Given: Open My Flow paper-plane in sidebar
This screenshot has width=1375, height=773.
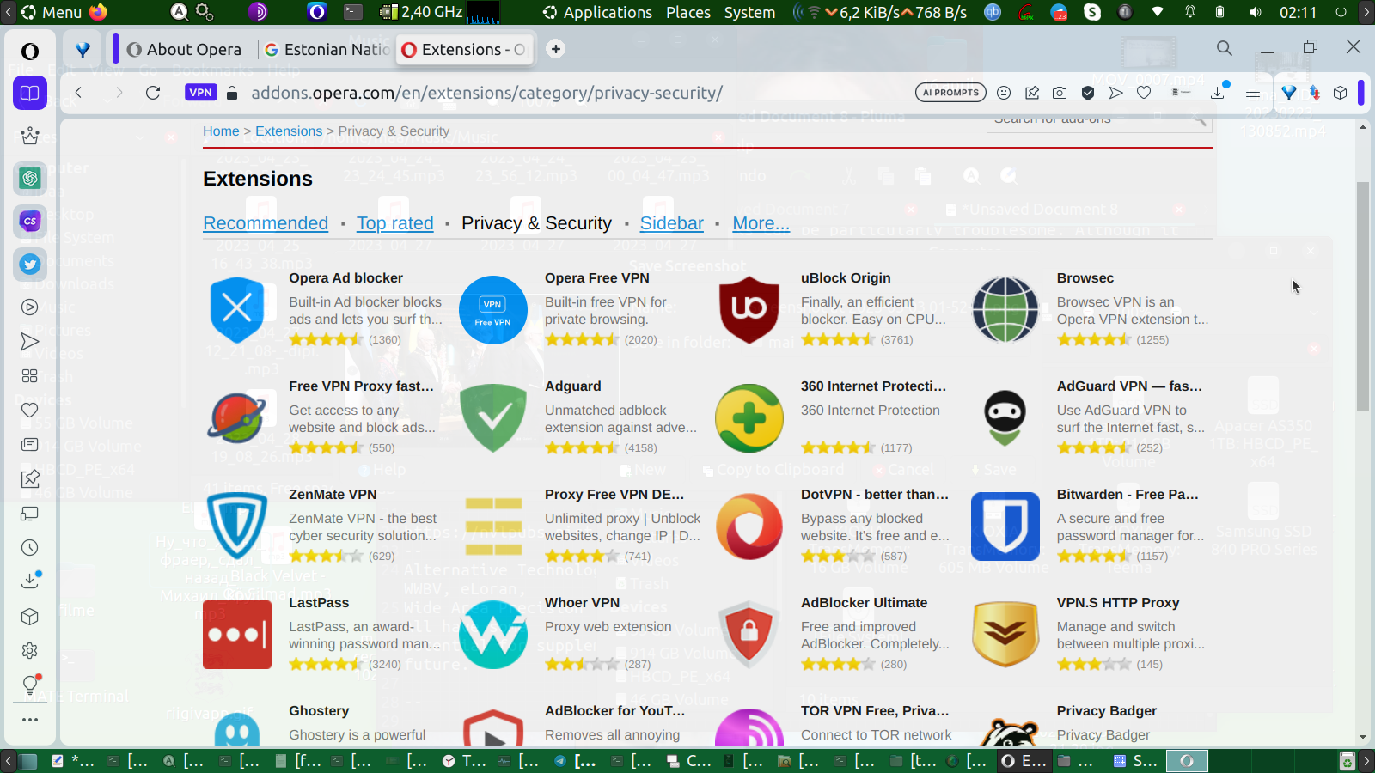Looking at the screenshot, I should pos(30,342).
